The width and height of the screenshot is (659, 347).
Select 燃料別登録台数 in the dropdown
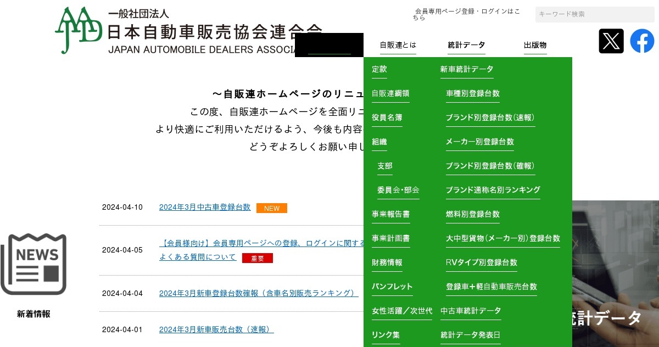tap(472, 214)
